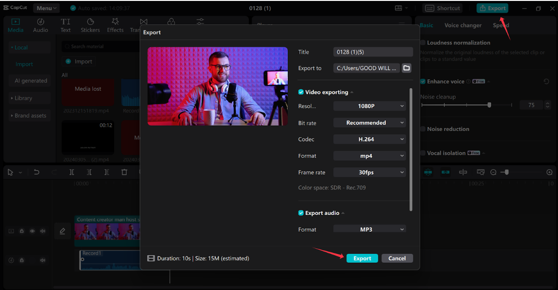Viewport: 558px width, 290px height.
Task: Click the pencil cover edit button
Action: 63,231
